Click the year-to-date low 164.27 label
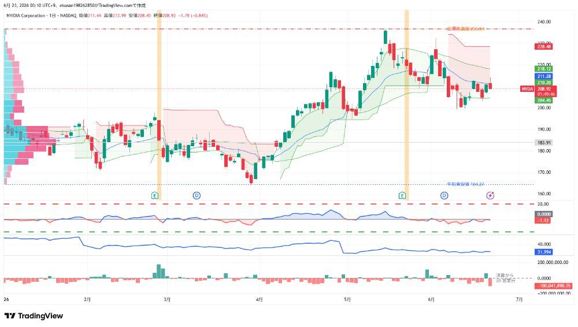 [465, 184]
